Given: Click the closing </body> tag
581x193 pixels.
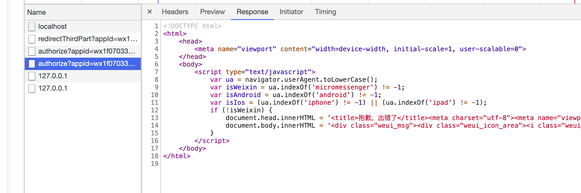Looking at the screenshot, I should (x=192, y=148).
